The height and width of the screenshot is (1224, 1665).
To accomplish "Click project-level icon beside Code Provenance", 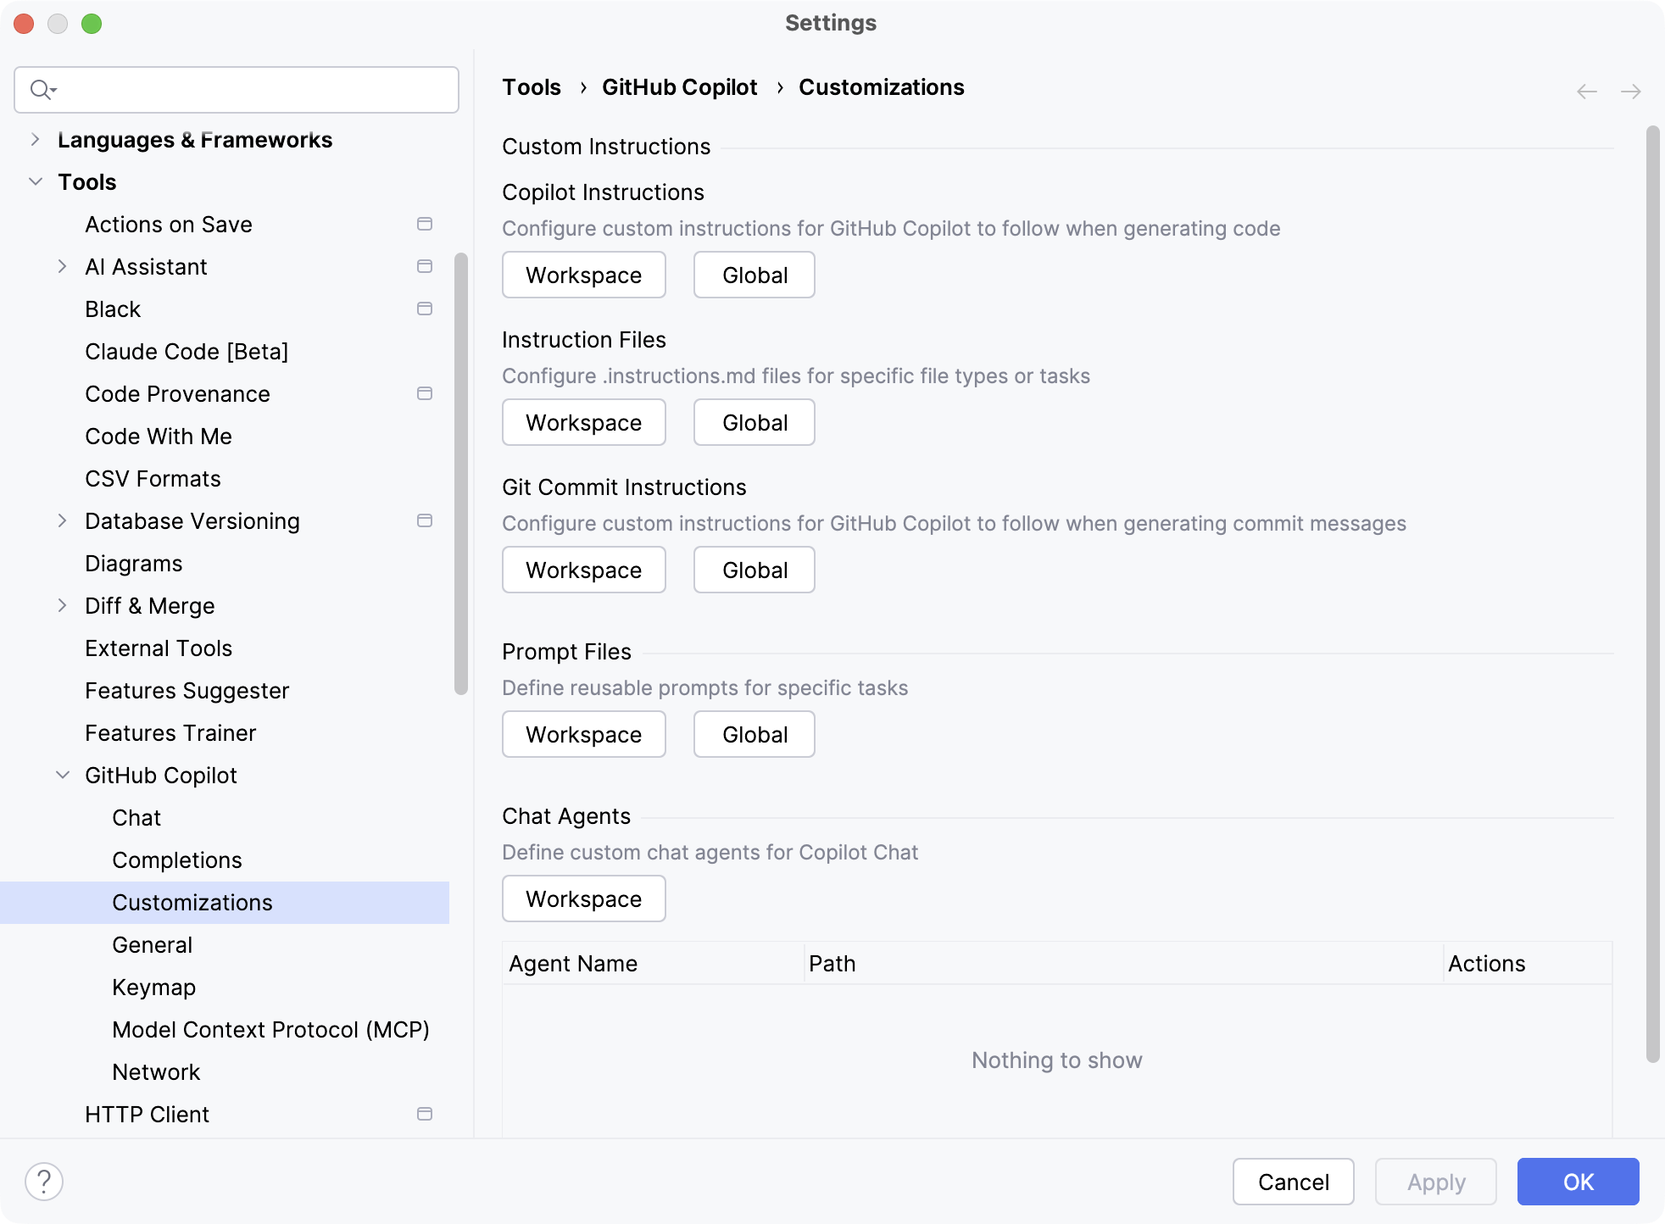I will (x=425, y=393).
